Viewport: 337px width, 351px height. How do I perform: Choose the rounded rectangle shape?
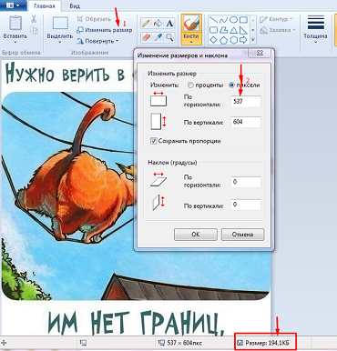click(214, 30)
